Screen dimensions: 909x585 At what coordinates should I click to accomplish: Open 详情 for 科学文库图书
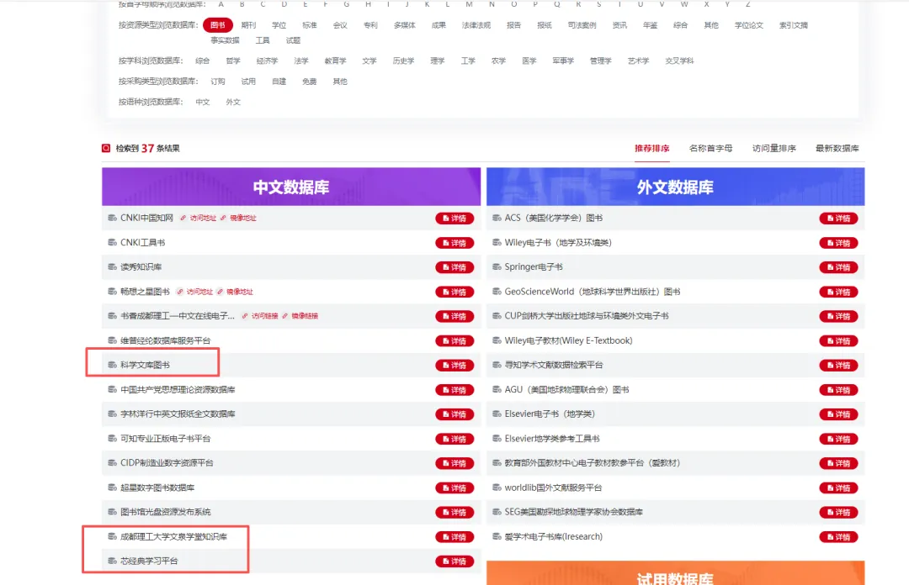454,365
